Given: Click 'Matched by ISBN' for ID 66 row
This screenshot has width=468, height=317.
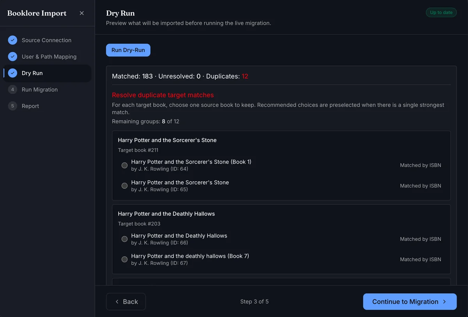Looking at the screenshot, I should click(x=420, y=239).
